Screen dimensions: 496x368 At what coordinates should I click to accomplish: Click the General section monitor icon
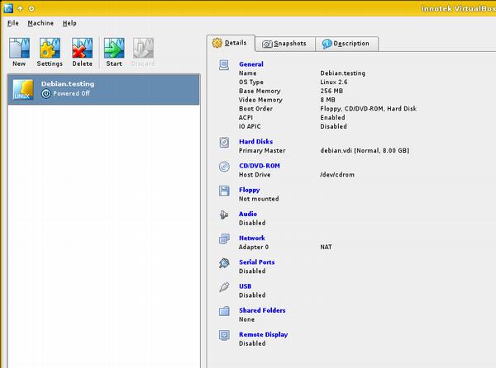point(224,65)
